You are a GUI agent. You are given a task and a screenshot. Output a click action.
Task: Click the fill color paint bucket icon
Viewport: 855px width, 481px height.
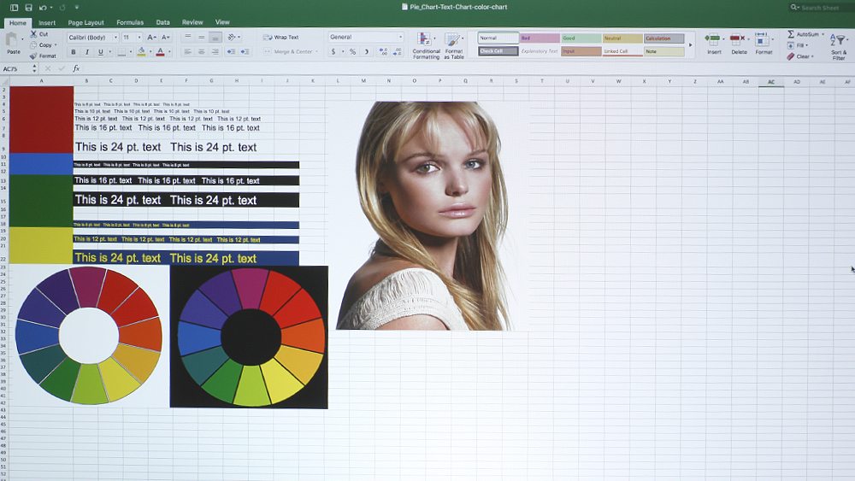click(x=141, y=52)
